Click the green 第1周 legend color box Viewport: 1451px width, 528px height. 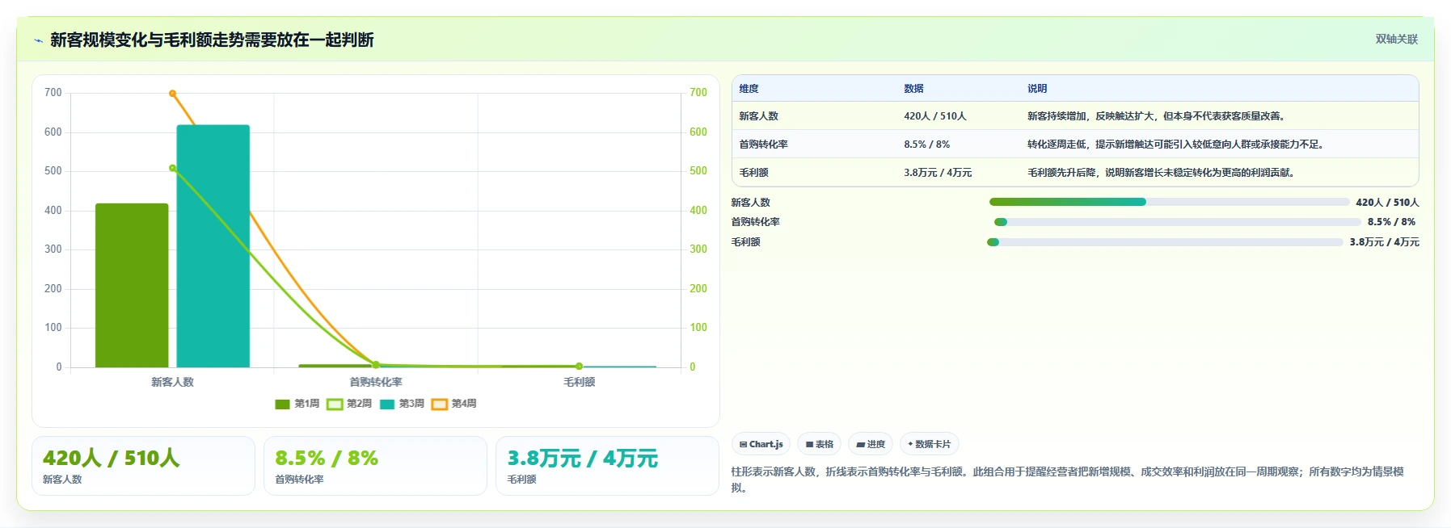[282, 404]
